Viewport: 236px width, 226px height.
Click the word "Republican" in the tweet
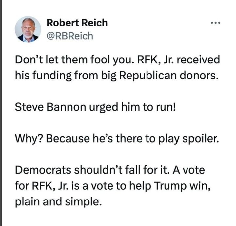click(x=148, y=76)
